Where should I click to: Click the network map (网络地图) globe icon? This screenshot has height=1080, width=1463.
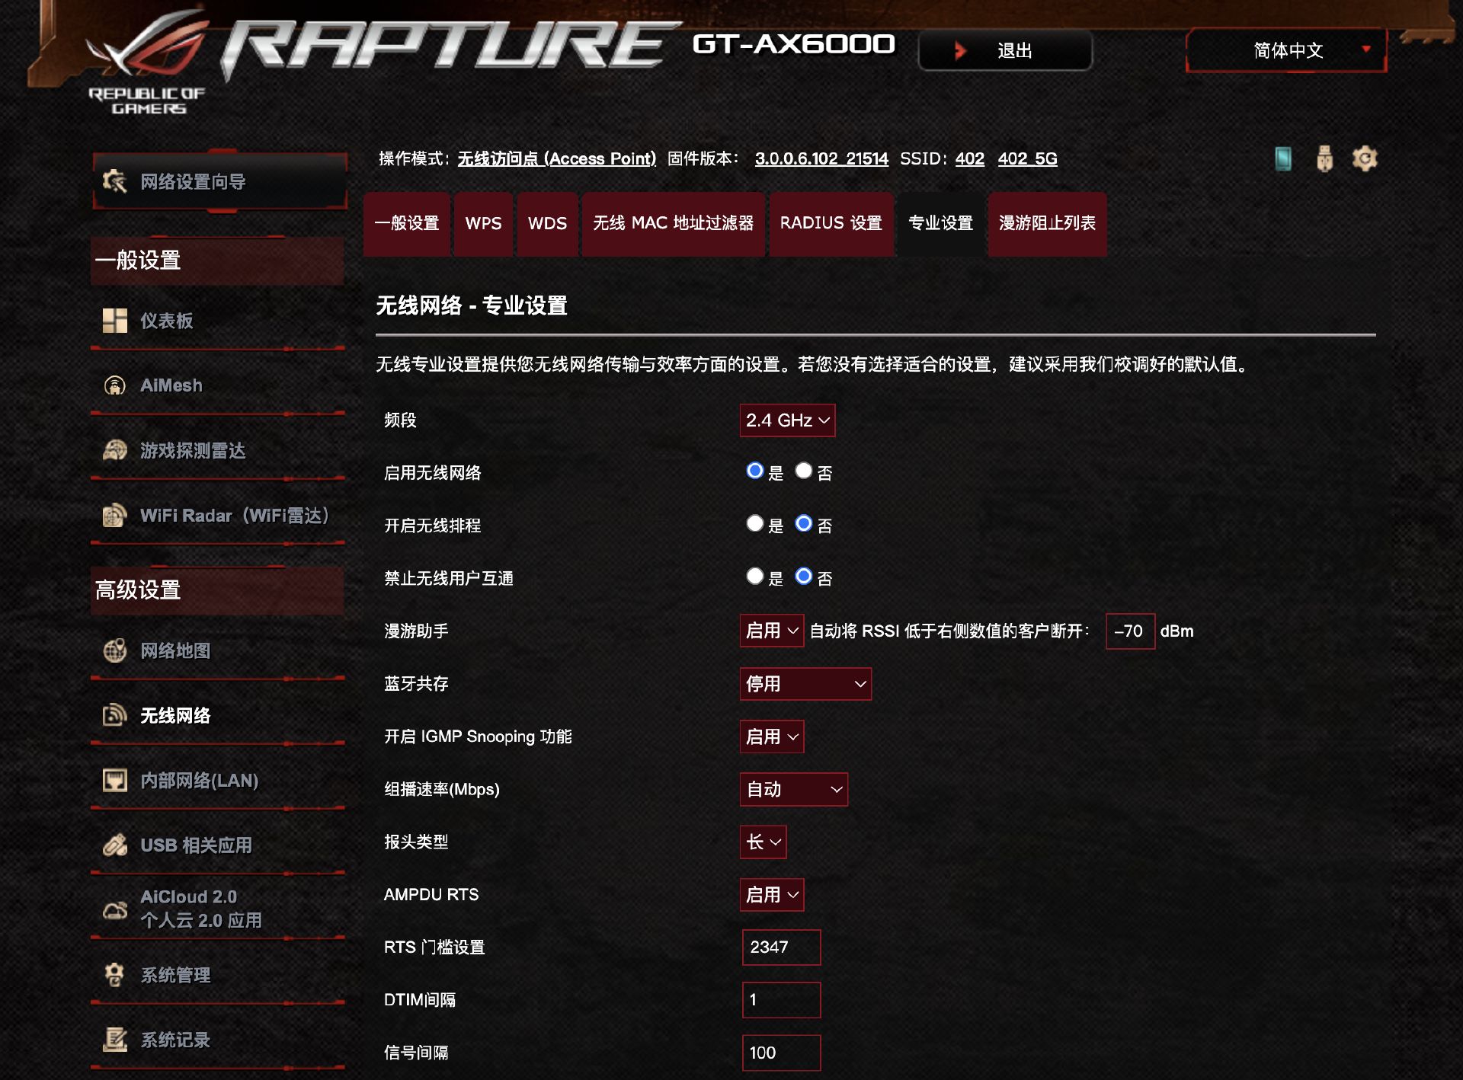(x=115, y=650)
